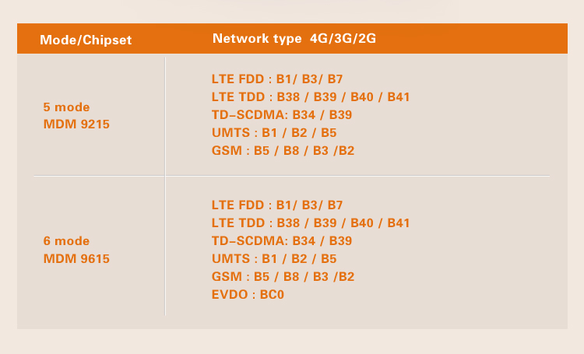
Task: Click the Network type 4G/3G/2G header
Action: click(x=294, y=38)
